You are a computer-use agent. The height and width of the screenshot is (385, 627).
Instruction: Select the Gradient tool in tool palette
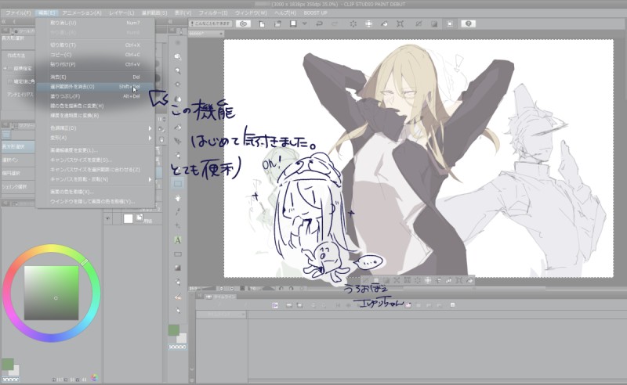178,268
